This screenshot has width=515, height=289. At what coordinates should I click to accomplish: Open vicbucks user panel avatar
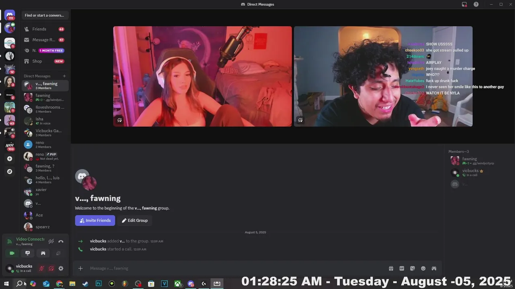pos(10,269)
